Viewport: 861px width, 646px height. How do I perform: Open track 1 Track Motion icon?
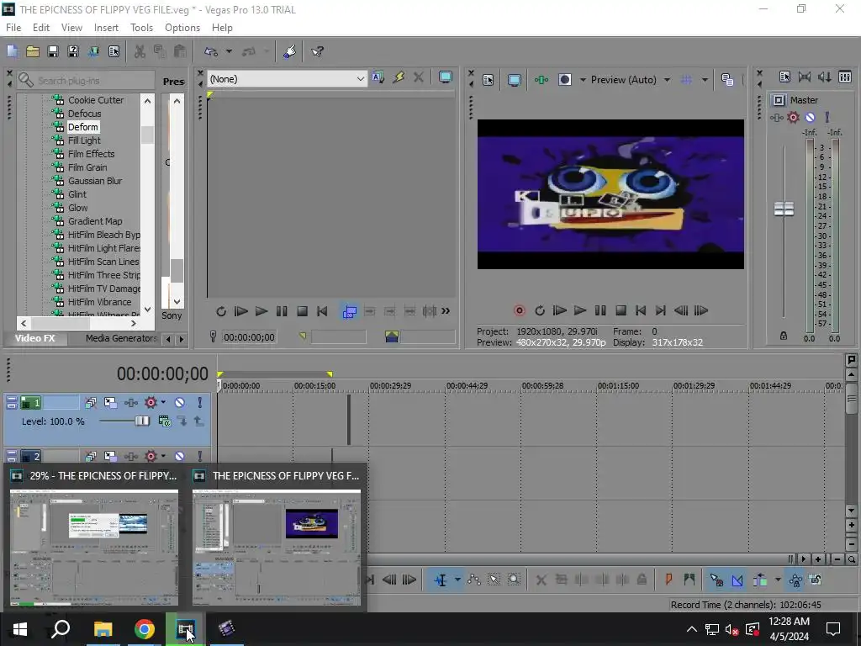(x=110, y=403)
